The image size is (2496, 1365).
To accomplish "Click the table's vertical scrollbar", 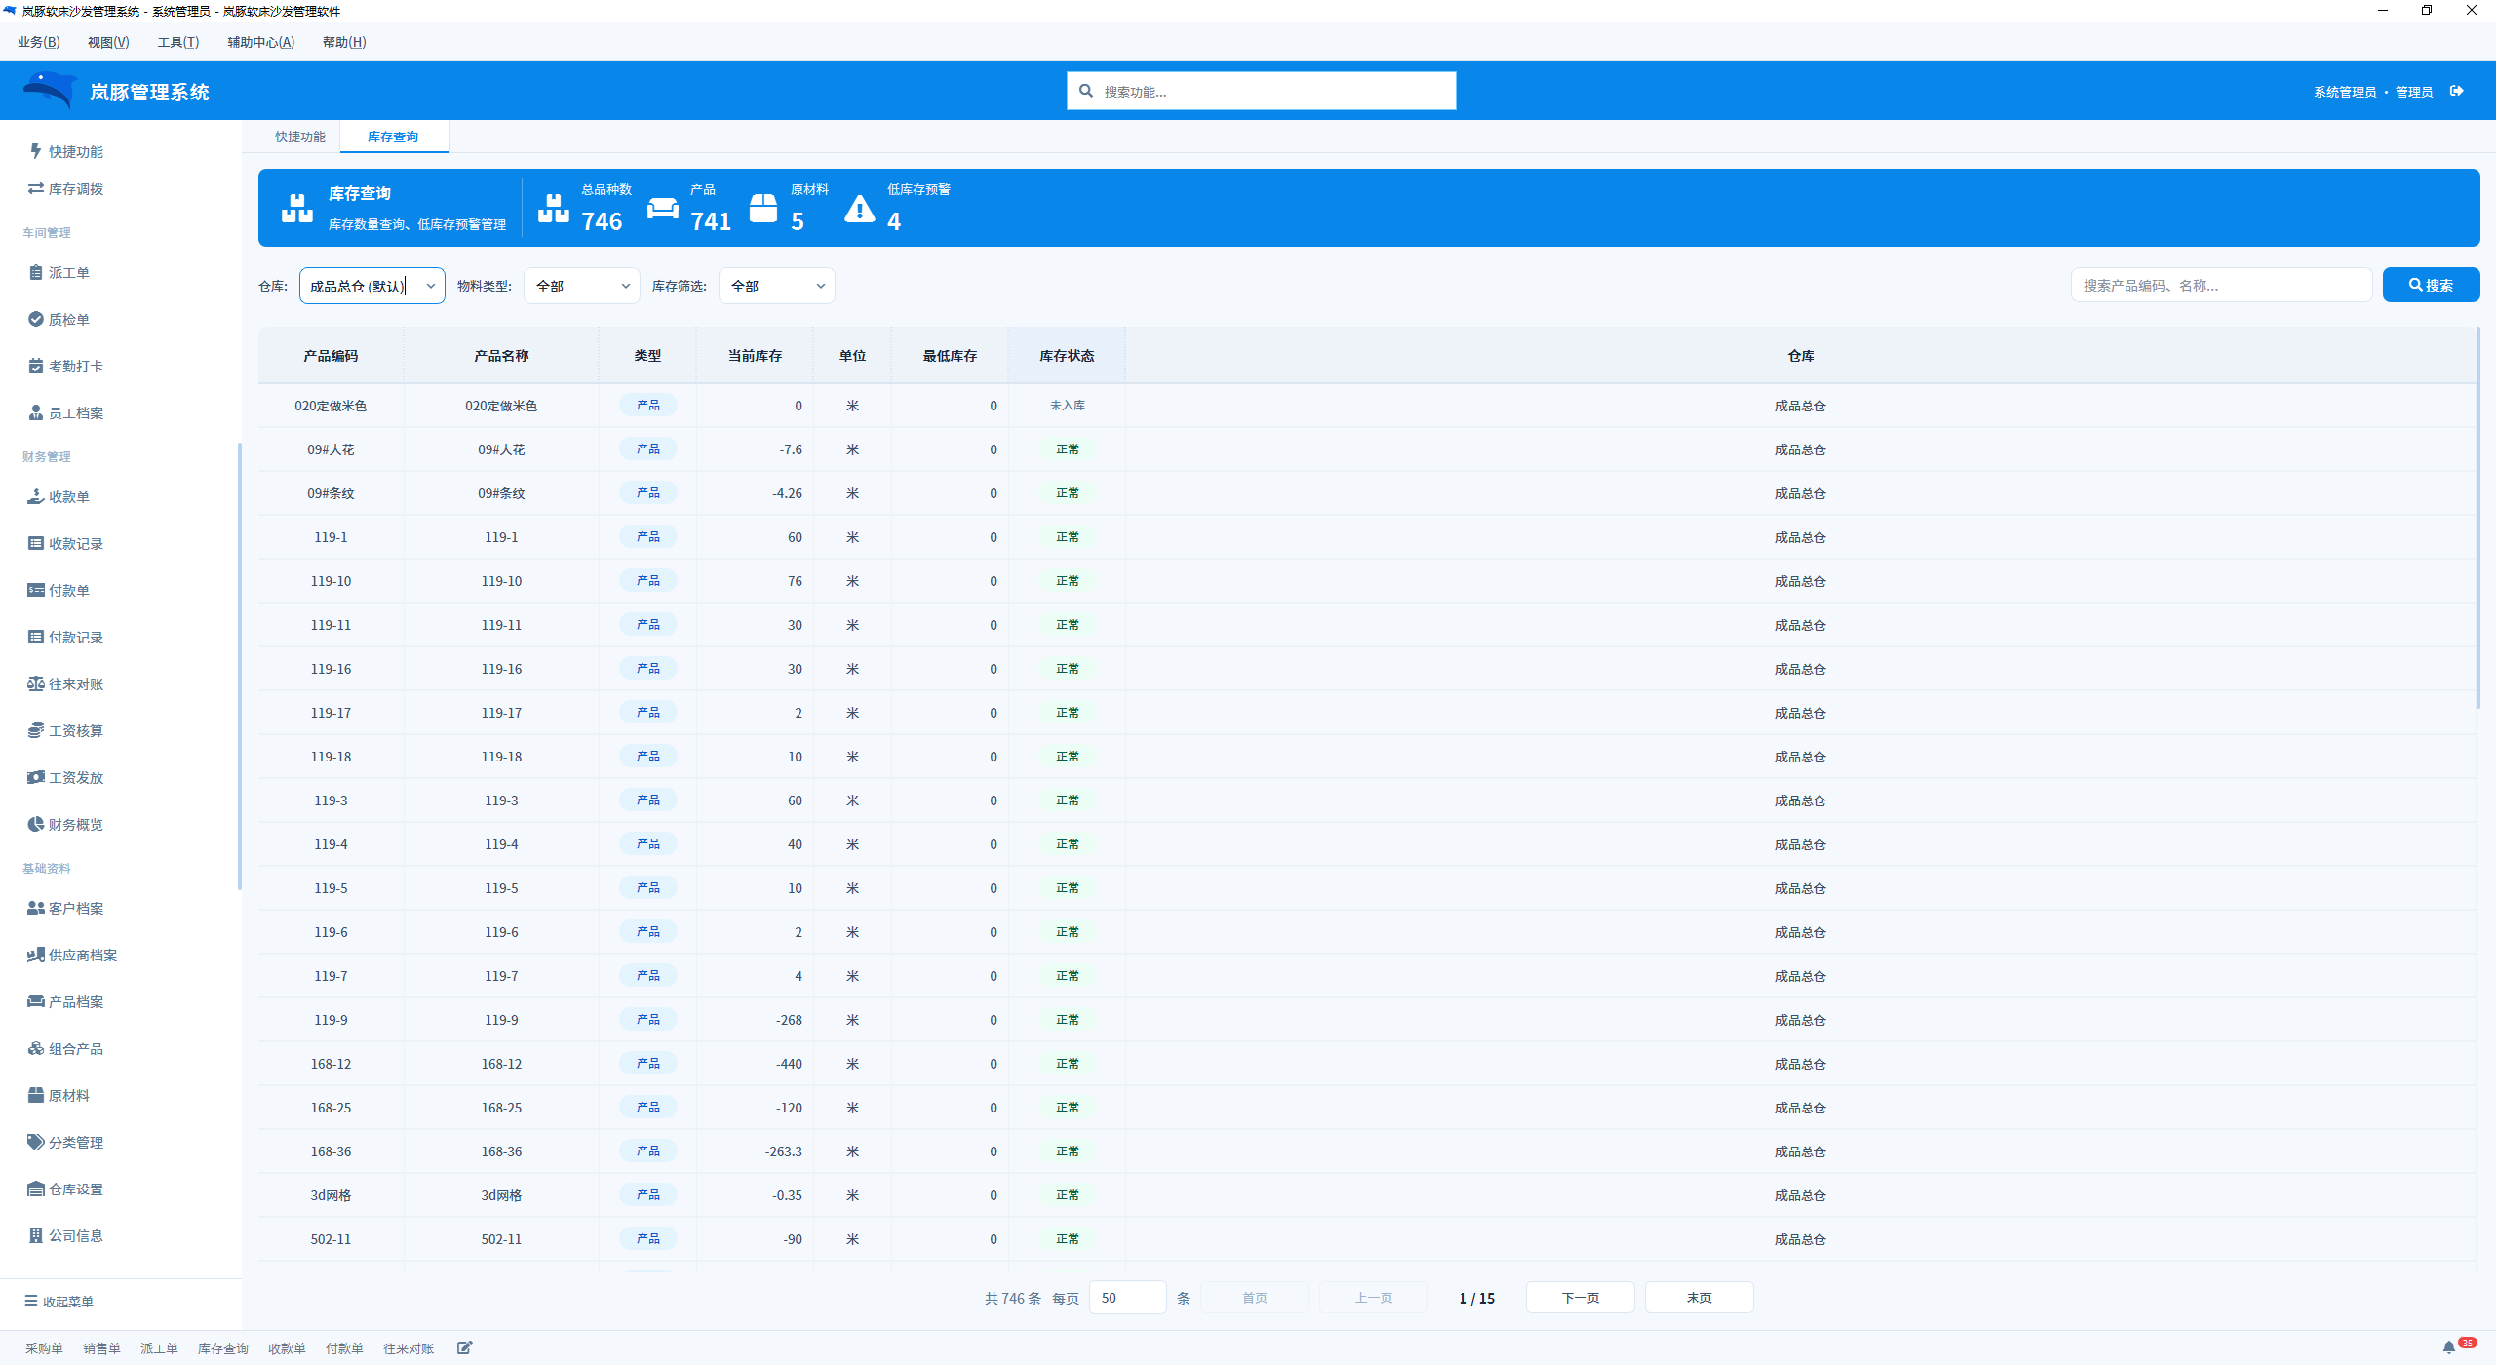I will tap(2477, 517).
